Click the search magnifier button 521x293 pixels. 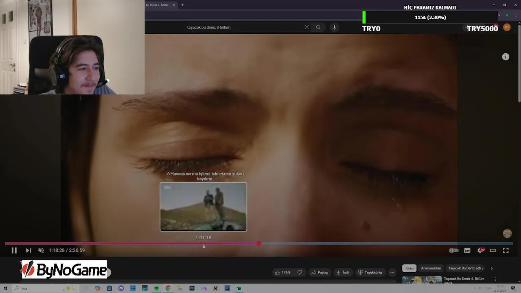(318, 27)
